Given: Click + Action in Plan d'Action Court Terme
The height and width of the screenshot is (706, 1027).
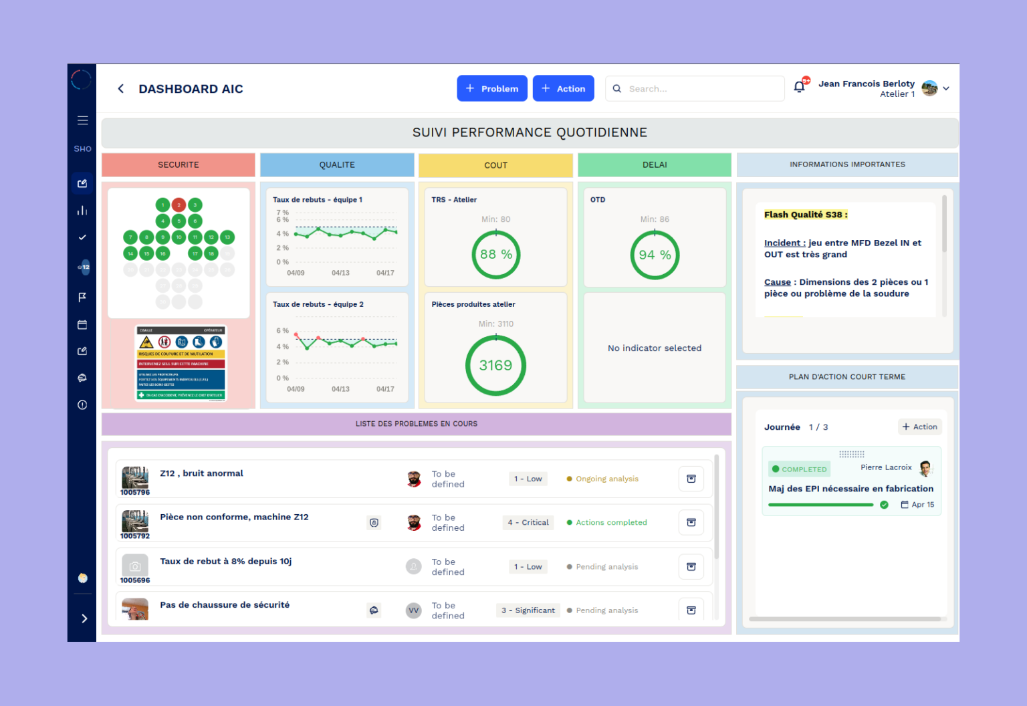Looking at the screenshot, I should point(920,427).
